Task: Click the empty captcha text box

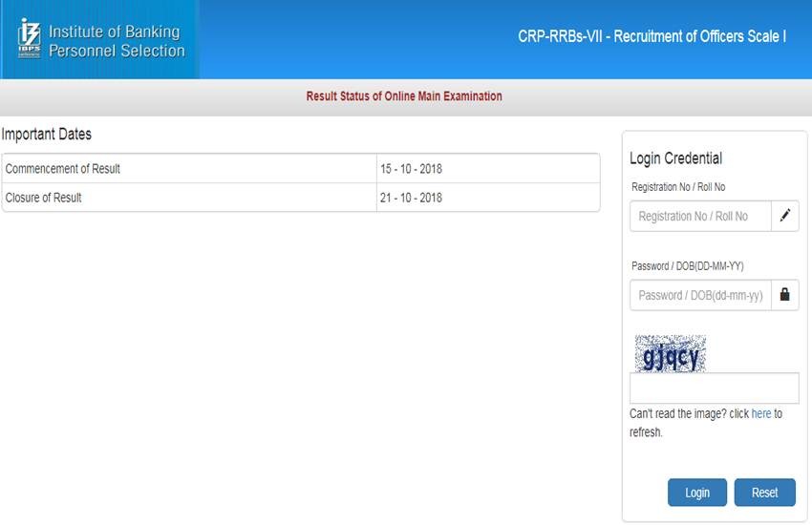Action: coord(714,388)
